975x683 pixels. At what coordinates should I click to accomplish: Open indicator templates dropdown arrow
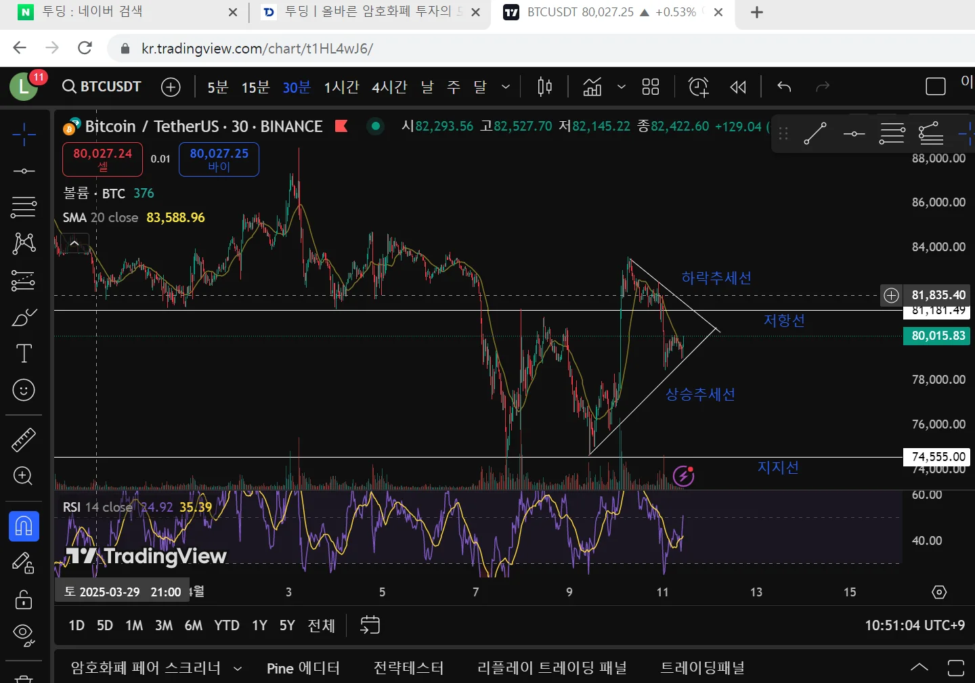(621, 87)
